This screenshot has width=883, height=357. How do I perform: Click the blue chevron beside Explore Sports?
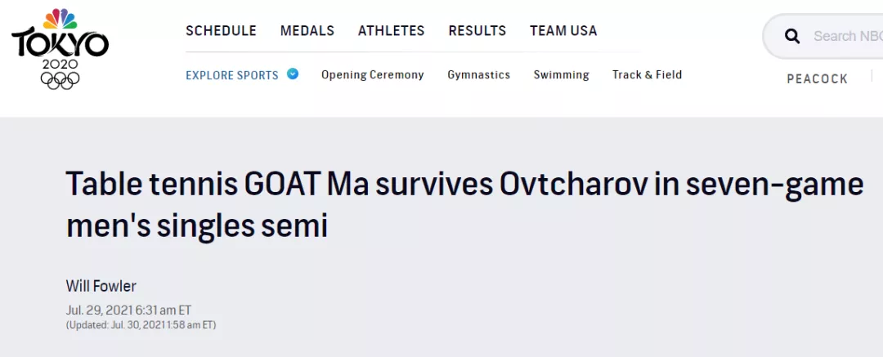293,74
